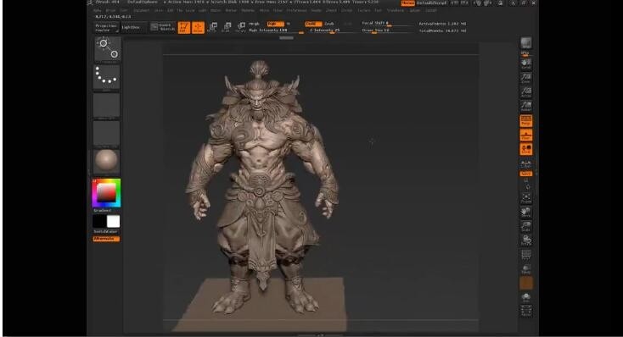The width and height of the screenshot is (623, 337).
Task: Activate Solo mode icon on right shelf
Action: tap(526, 297)
